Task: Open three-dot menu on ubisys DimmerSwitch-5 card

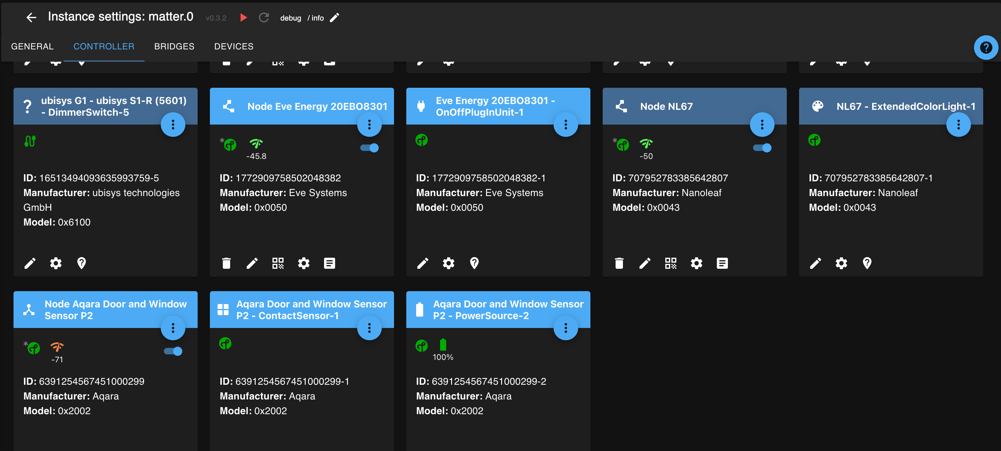Action: 173,124
